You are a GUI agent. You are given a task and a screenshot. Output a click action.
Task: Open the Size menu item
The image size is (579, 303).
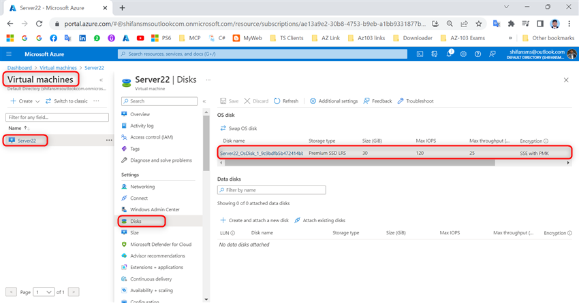[x=134, y=232]
